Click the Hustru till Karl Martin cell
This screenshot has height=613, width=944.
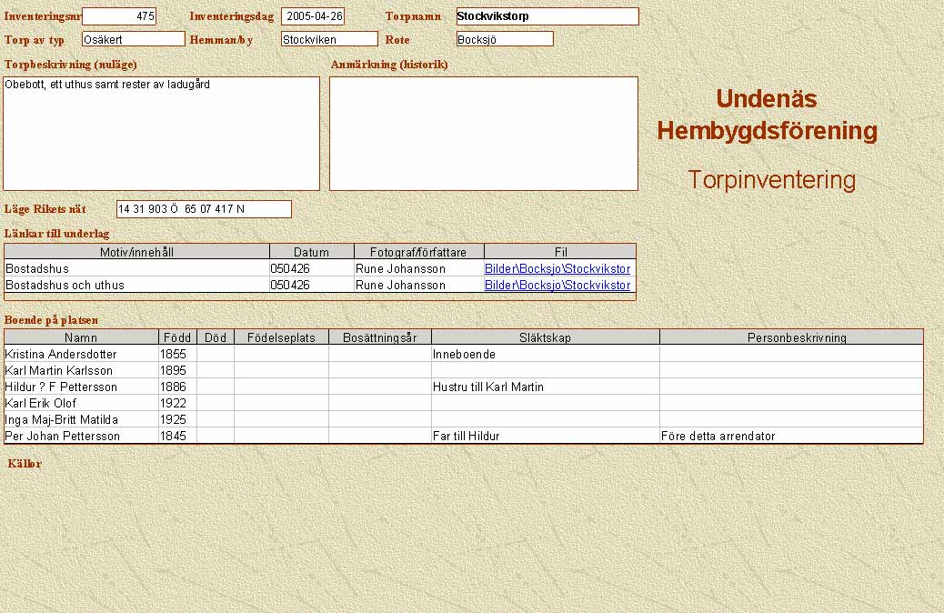tap(545, 387)
